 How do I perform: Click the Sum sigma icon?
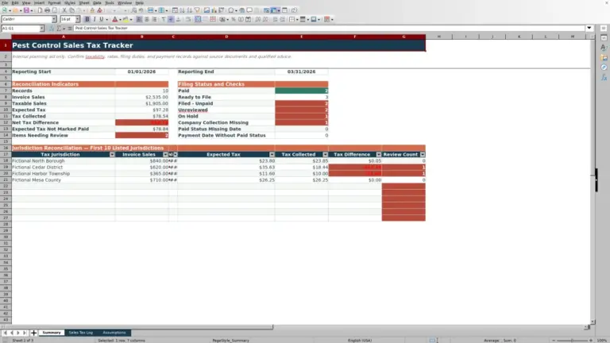click(x=59, y=29)
